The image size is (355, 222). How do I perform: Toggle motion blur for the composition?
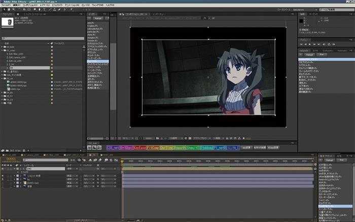coord(100,160)
